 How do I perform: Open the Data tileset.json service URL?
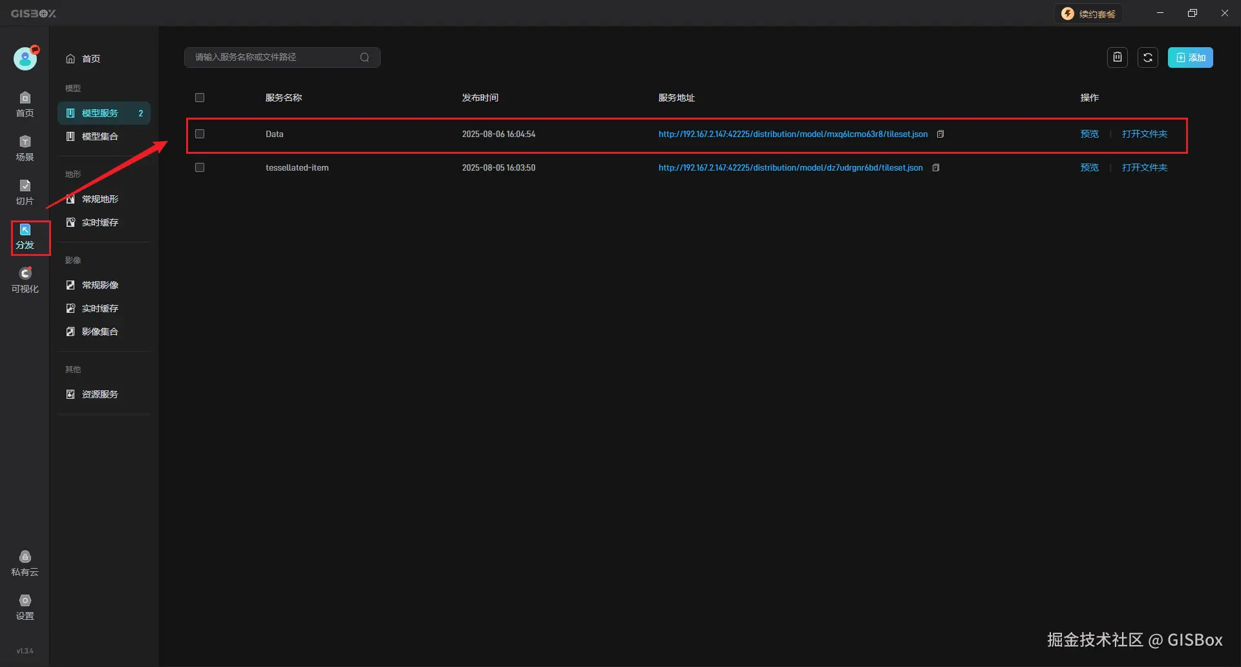tap(793, 134)
